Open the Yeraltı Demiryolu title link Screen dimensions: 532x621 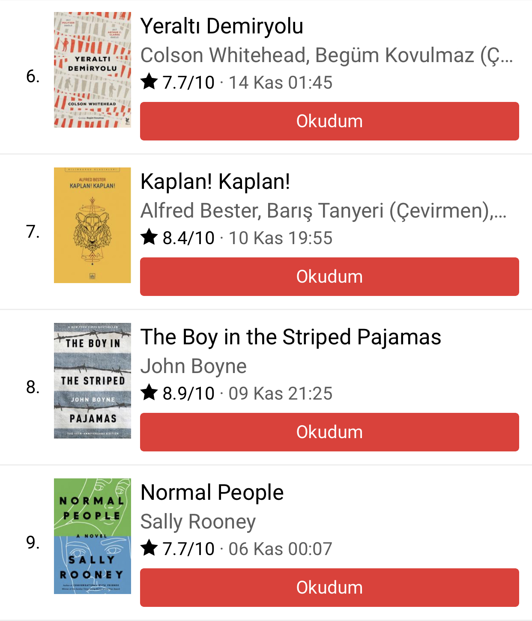(x=222, y=26)
